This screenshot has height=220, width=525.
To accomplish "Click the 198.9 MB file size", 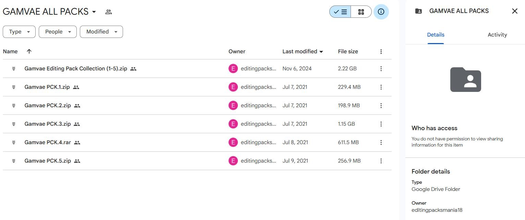I will point(349,106).
